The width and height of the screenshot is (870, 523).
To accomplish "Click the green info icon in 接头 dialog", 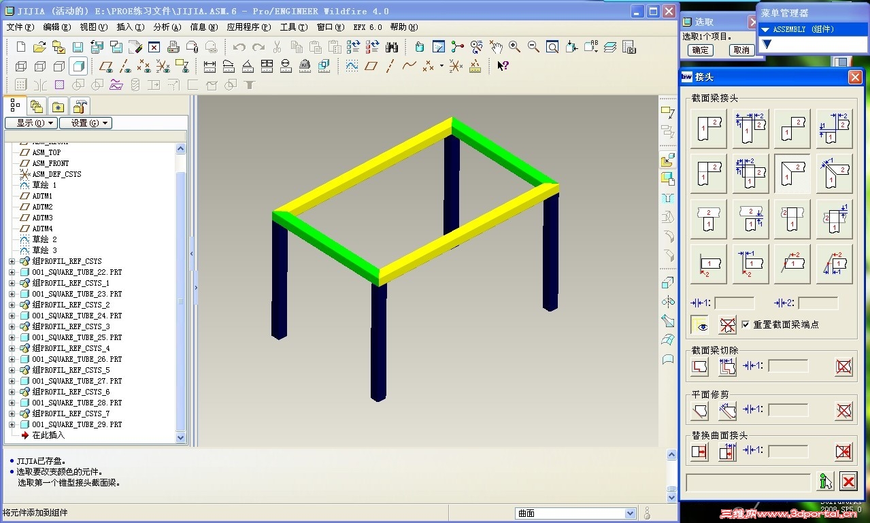I will pyautogui.click(x=826, y=482).
